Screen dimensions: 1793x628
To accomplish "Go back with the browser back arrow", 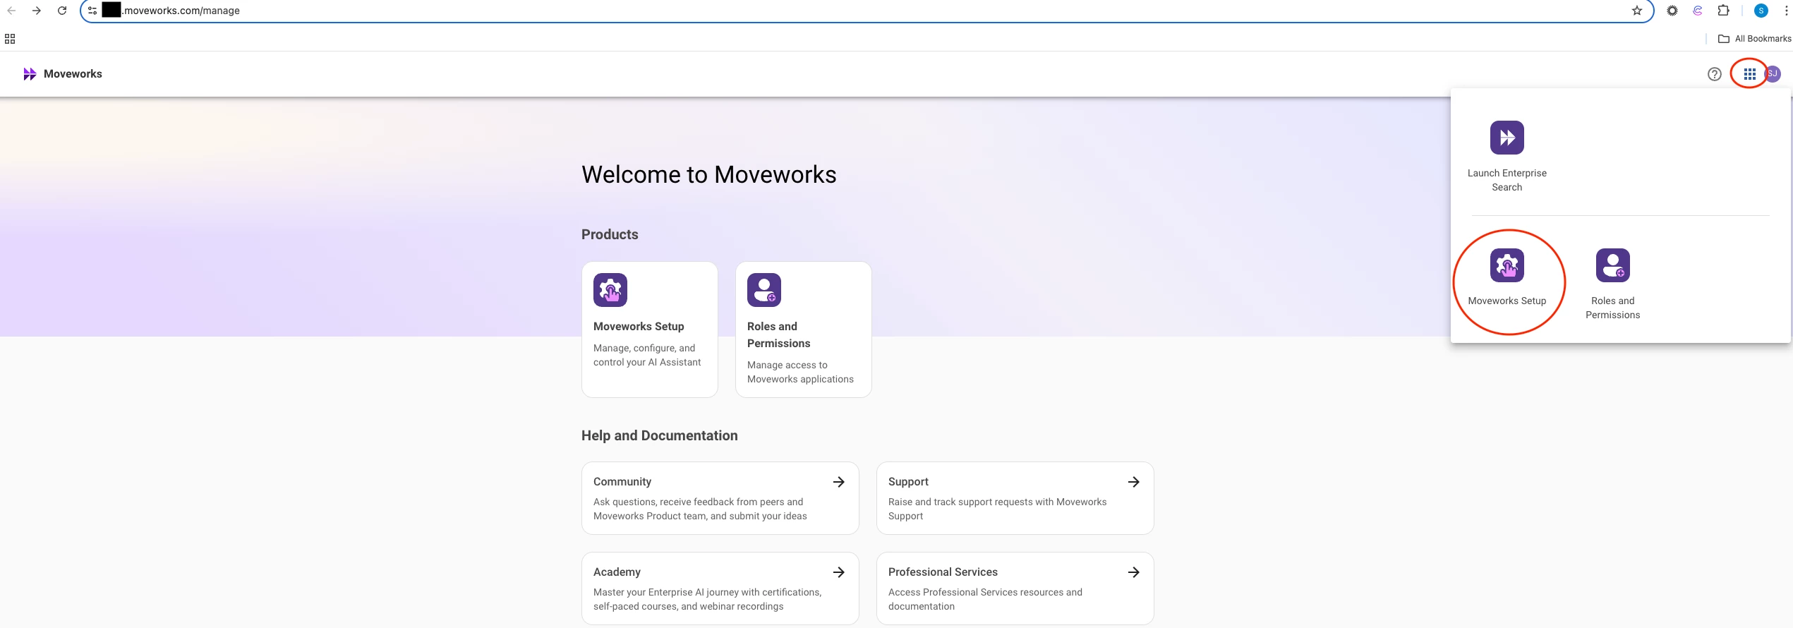I will [x=11, y=11].
